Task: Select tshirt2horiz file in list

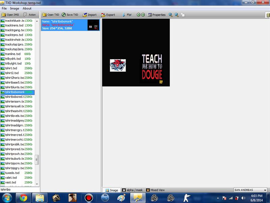Action: tap(18, 78)
